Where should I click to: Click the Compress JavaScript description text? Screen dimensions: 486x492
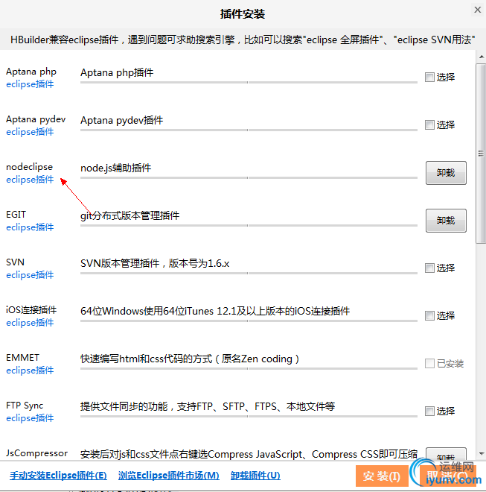pos(249,454)
